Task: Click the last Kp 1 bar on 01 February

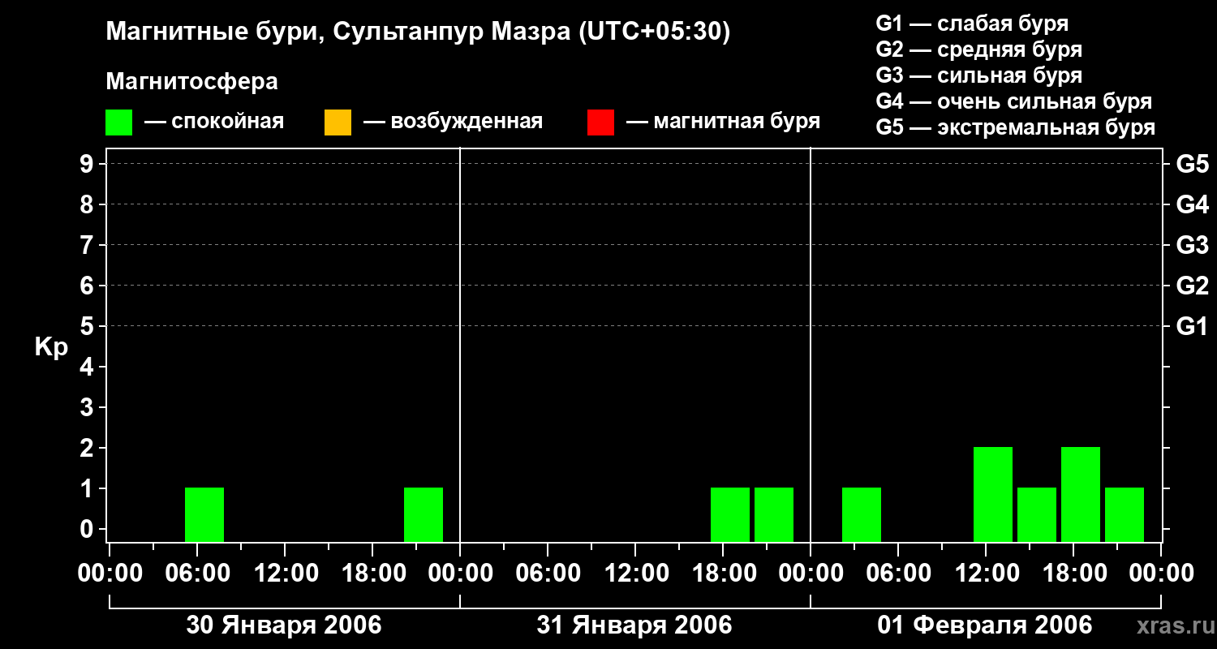Action: coord(1125,514)
